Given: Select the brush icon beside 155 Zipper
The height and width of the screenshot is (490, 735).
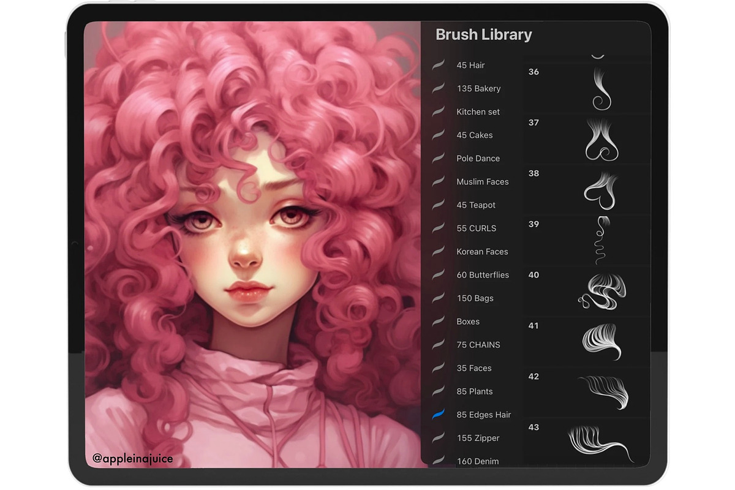Looking at the screenshot, I should (439, 438).
